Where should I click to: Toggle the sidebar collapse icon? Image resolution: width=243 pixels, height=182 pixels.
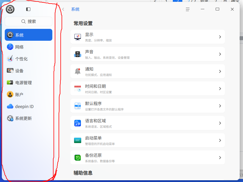[28, 9]
